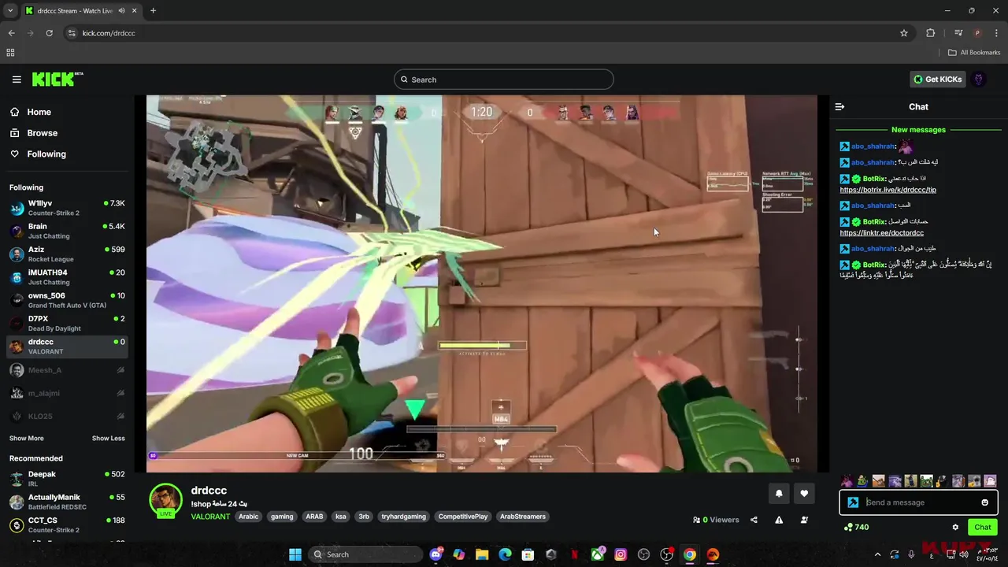Click the first emote in quick emote row
The image size is (1008, 567).
click(x=847, y=480)
